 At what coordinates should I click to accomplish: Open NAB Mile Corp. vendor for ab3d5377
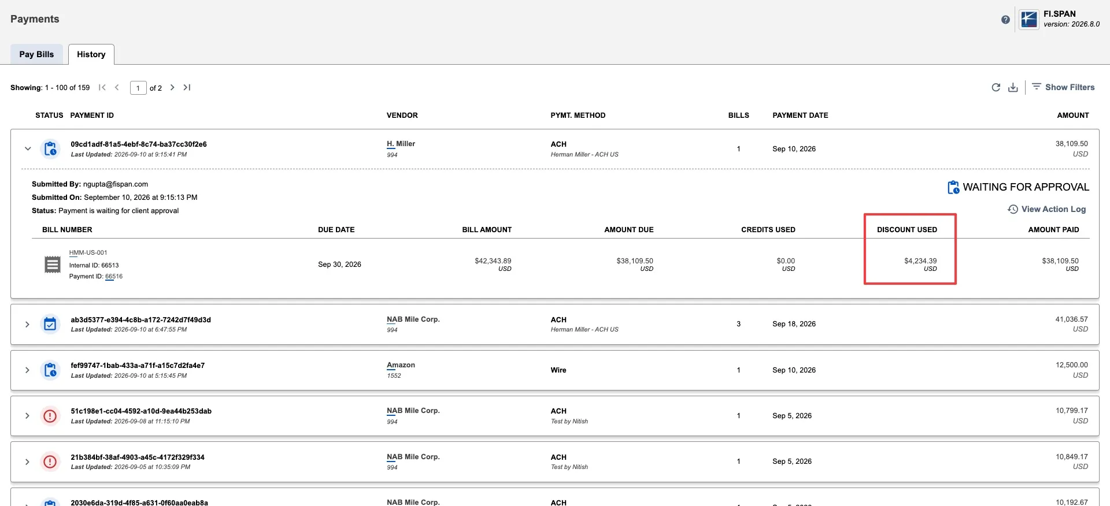click(x=413, y=319)
